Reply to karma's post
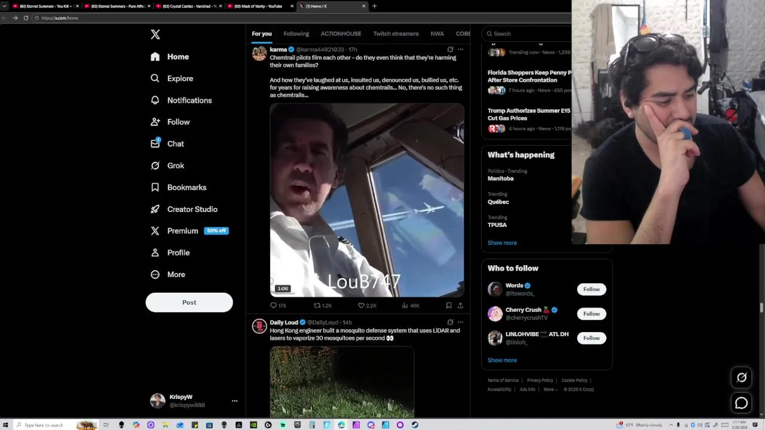 [278, 305]
